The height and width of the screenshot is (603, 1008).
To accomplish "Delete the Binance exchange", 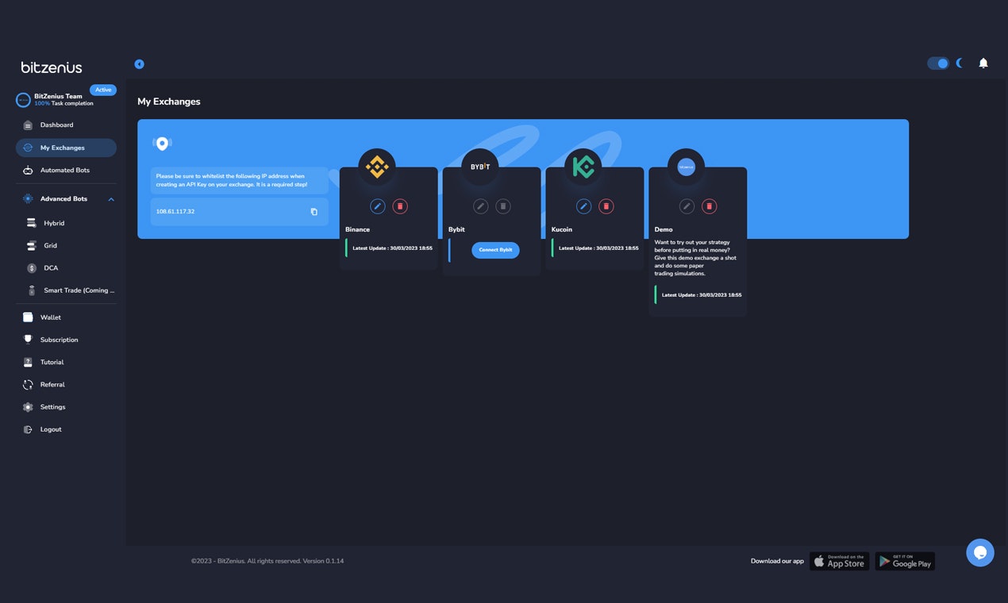I will (x=400, y=206).
